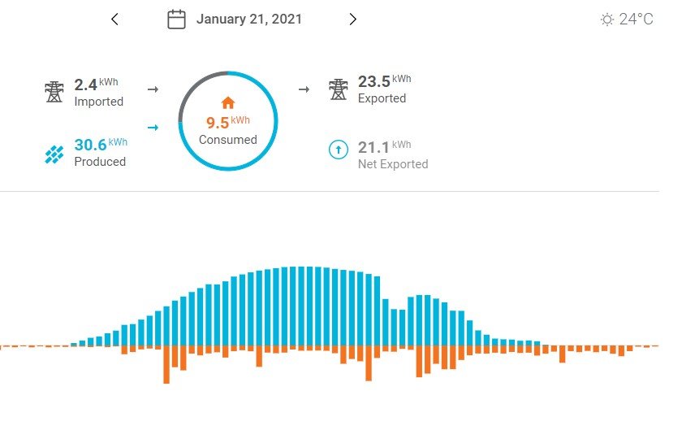Viewport: 682px width, 443px height.
Task: Go to previous day with left chevron
Action: coord(114,20)
